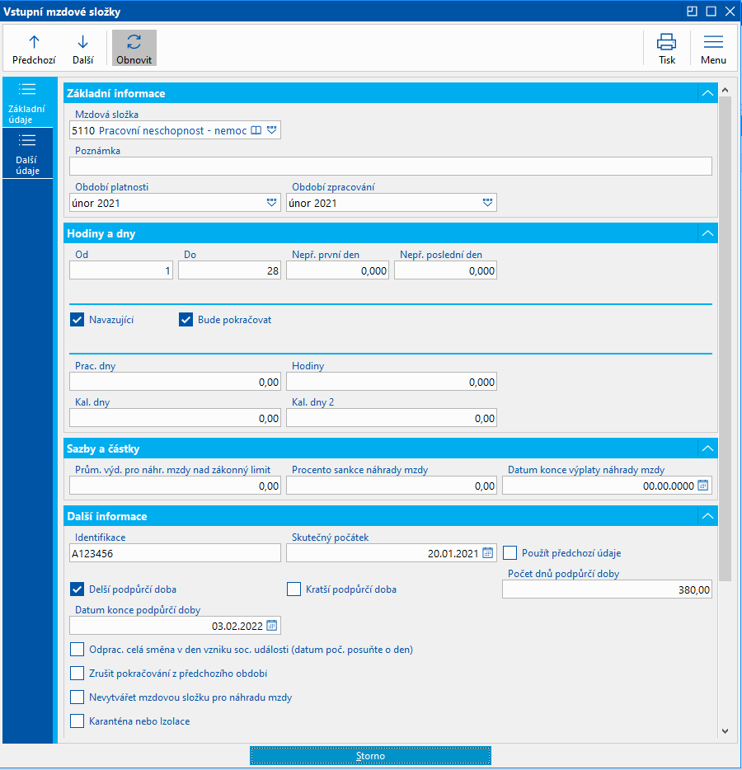The width and height of the screenshot is (742, 770).
Task: Open calendar for Skutečný počátek date
Action: [487, 553]
